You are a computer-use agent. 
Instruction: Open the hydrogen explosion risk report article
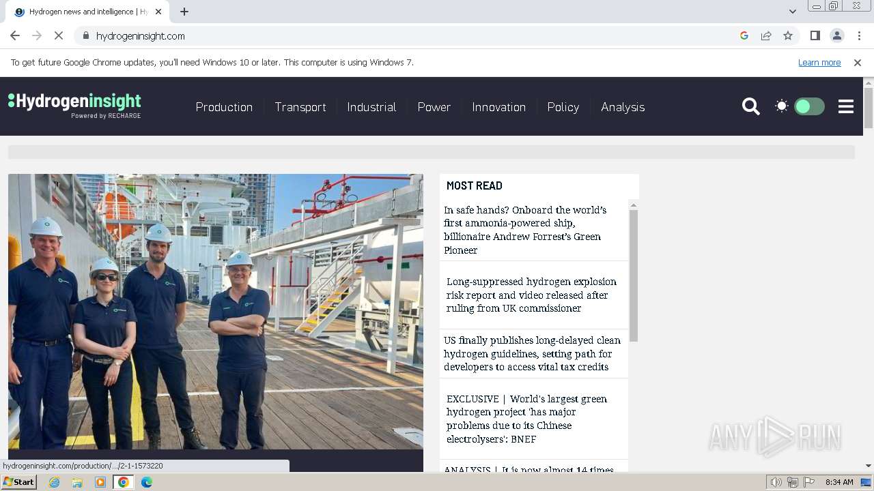531,295
